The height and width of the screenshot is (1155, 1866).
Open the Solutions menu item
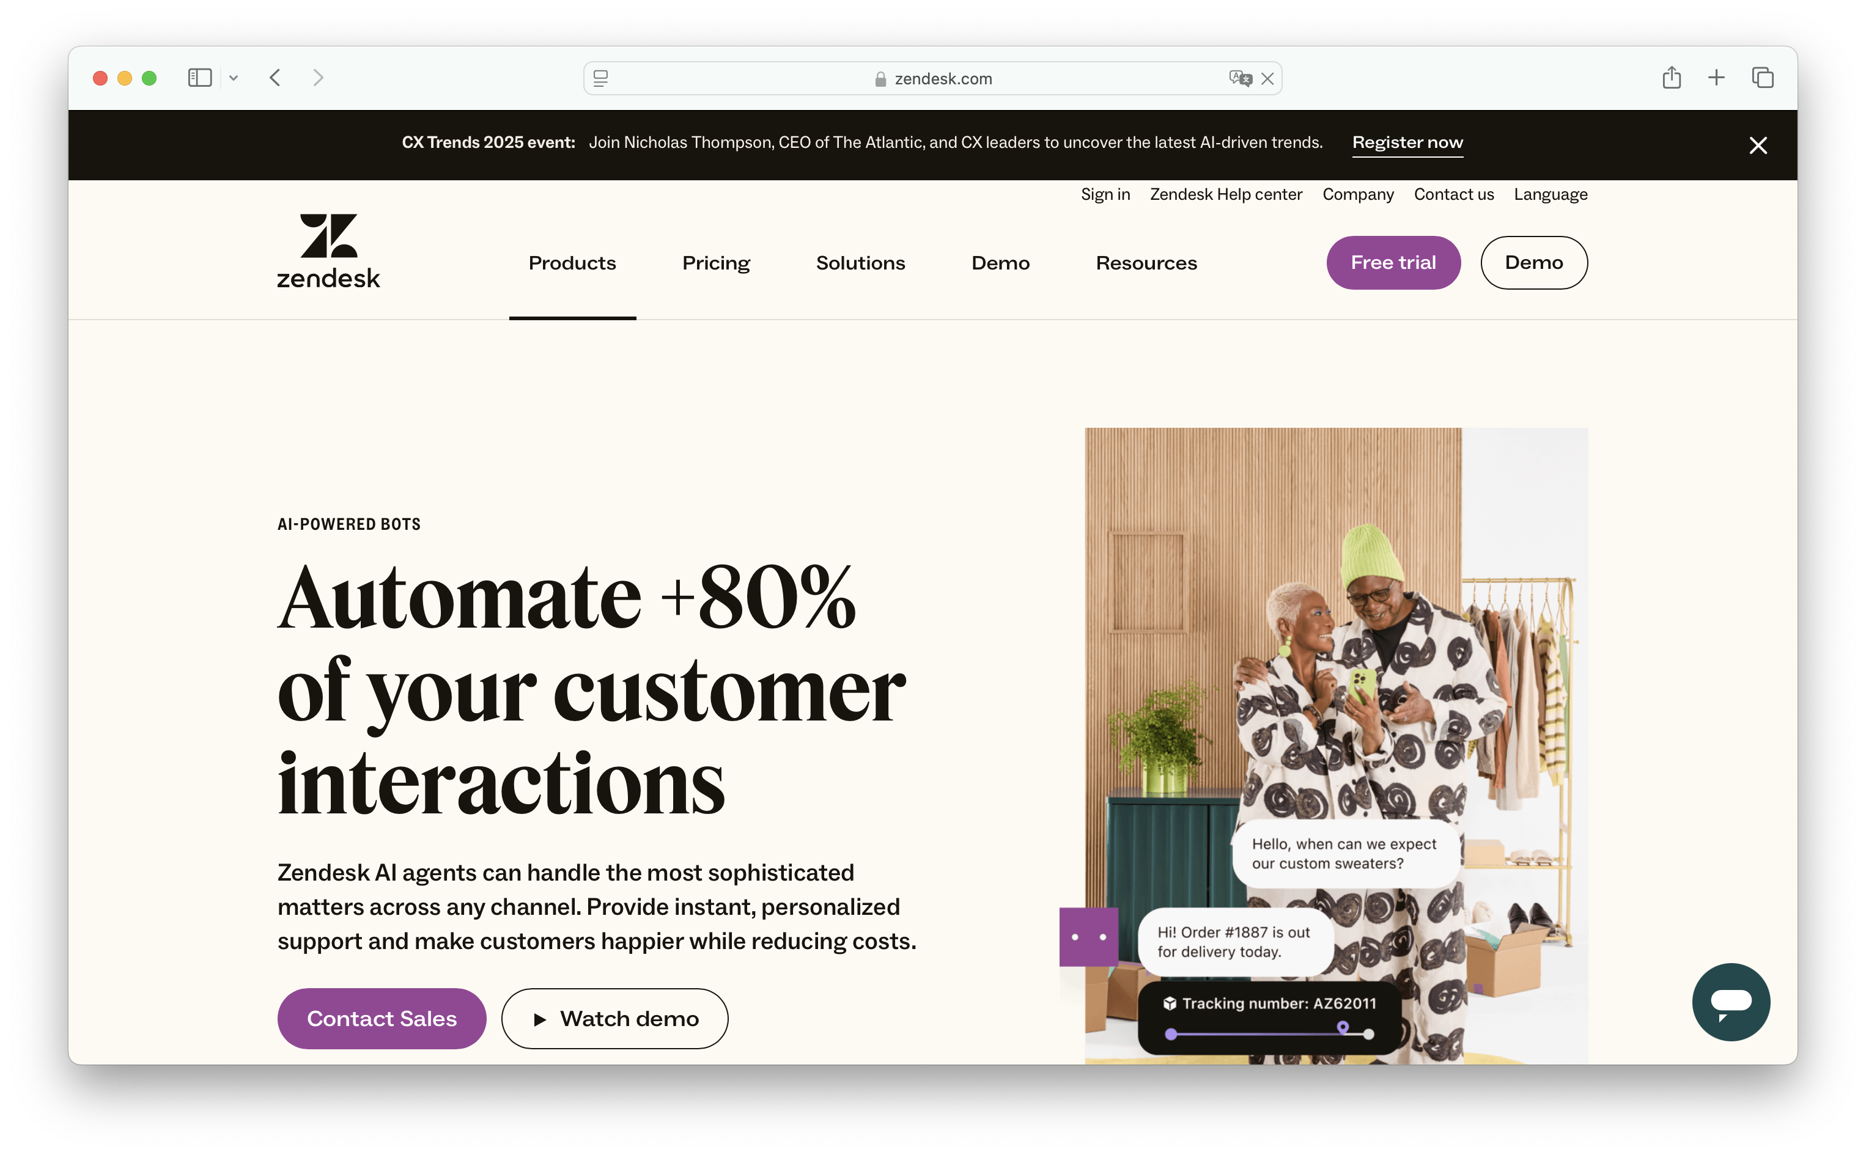click(x=860, y=263)
